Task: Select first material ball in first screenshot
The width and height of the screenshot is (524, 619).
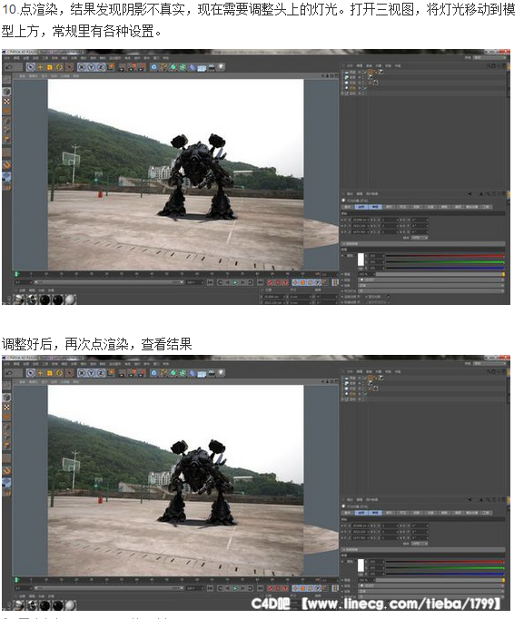Action: click(19, 300)
